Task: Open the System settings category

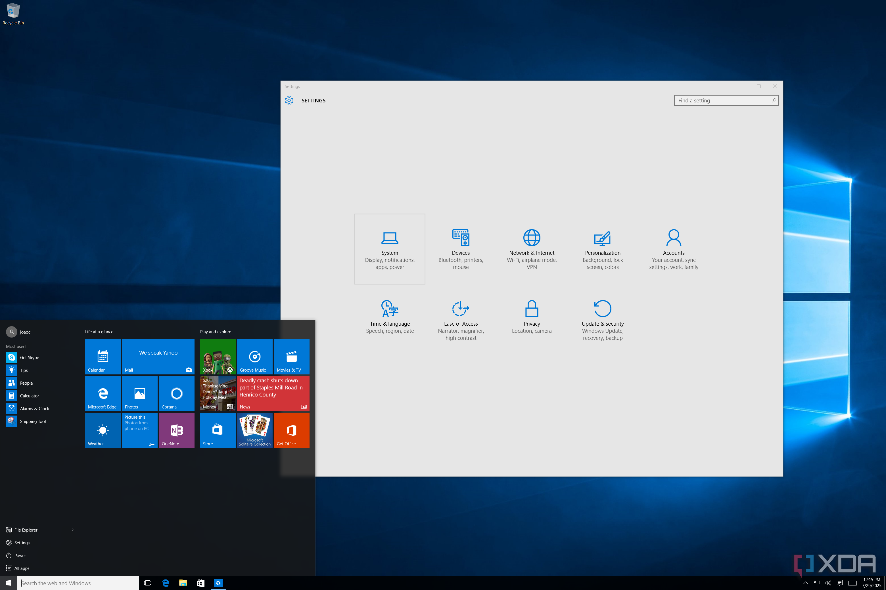Action: (390, 249)
